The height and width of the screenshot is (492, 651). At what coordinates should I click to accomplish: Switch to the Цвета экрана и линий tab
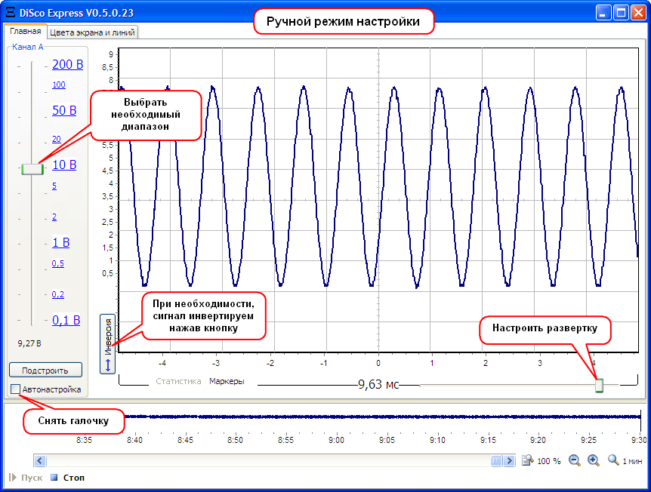point(93,32)
